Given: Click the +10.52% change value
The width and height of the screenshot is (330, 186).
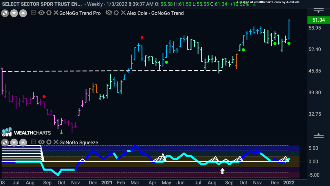Looking at the screenshot, I should pyautogui.click(x=239, y=4).
